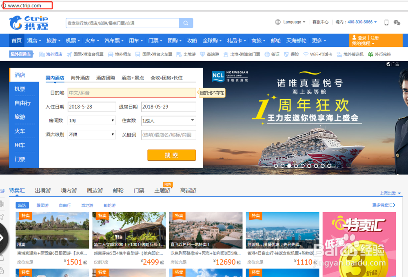Select the fifth banner carousel dot

click(x=302, y=166)
